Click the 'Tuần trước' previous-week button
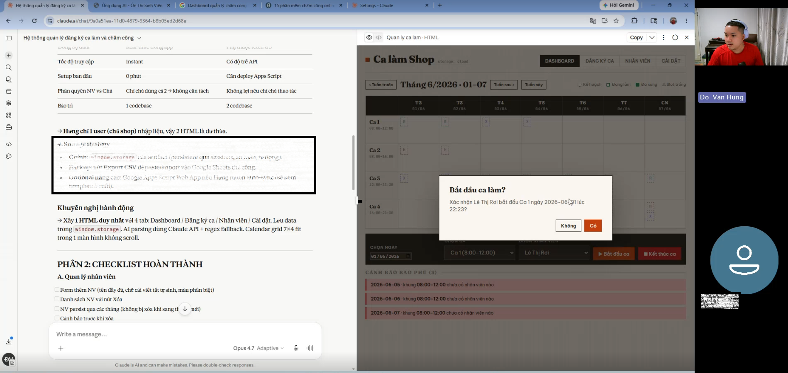Viewport: 788px width, 373px height. [x=381, y=85]
